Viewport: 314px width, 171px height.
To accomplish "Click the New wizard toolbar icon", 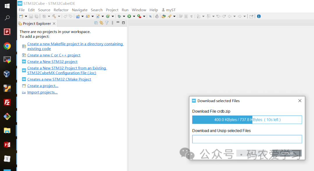I will [x=21, y=16].
